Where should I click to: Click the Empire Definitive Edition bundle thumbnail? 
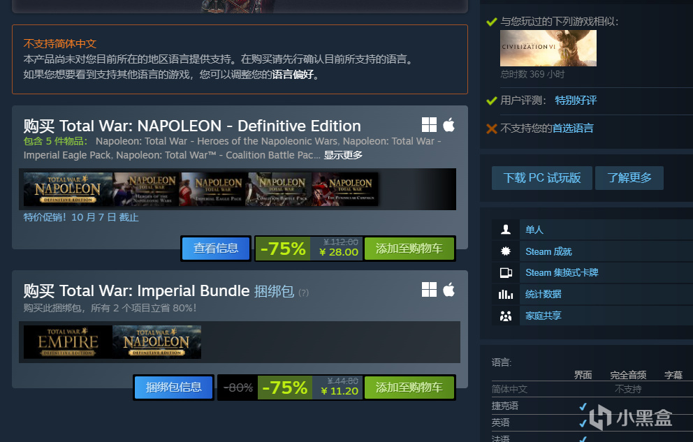[x=68, y=341]
